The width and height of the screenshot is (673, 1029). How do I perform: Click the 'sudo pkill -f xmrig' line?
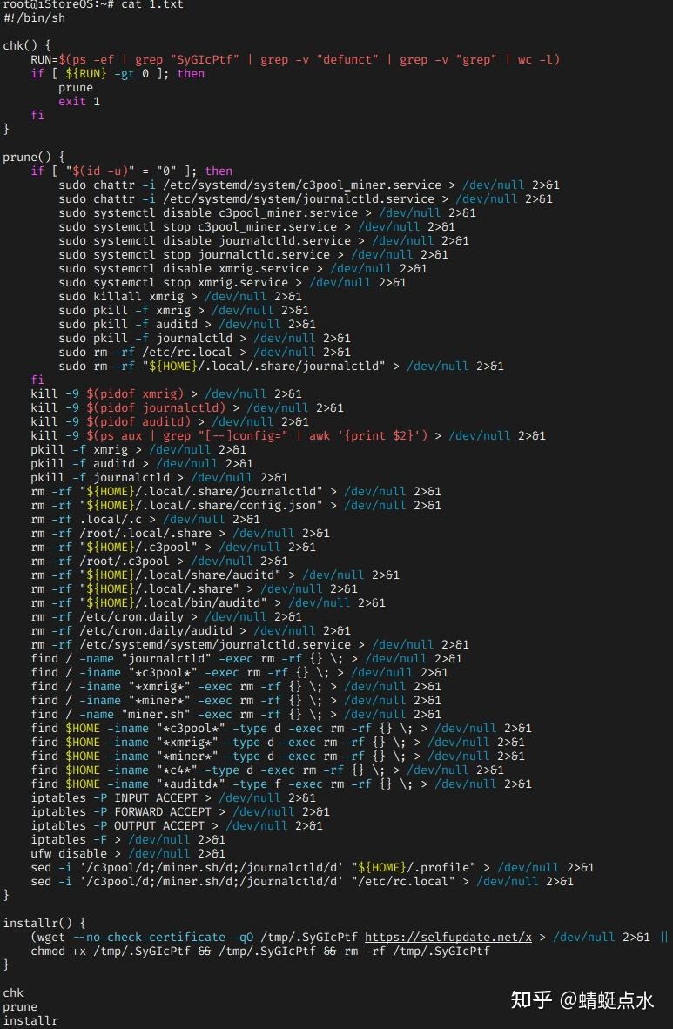tap(184, 311)
